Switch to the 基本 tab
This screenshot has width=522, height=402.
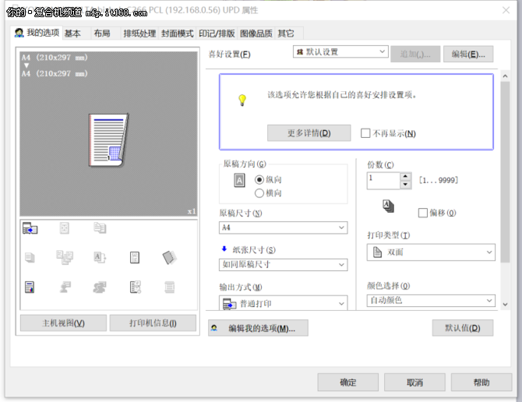[72, 33]
